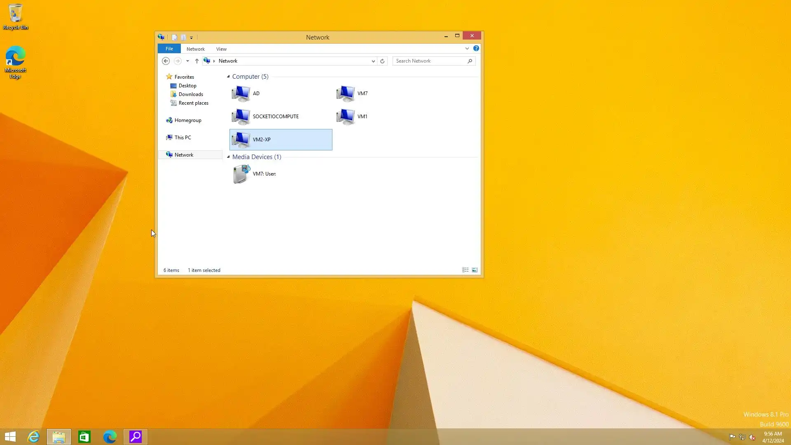Open the Help question mark icon

coord(476,49)
